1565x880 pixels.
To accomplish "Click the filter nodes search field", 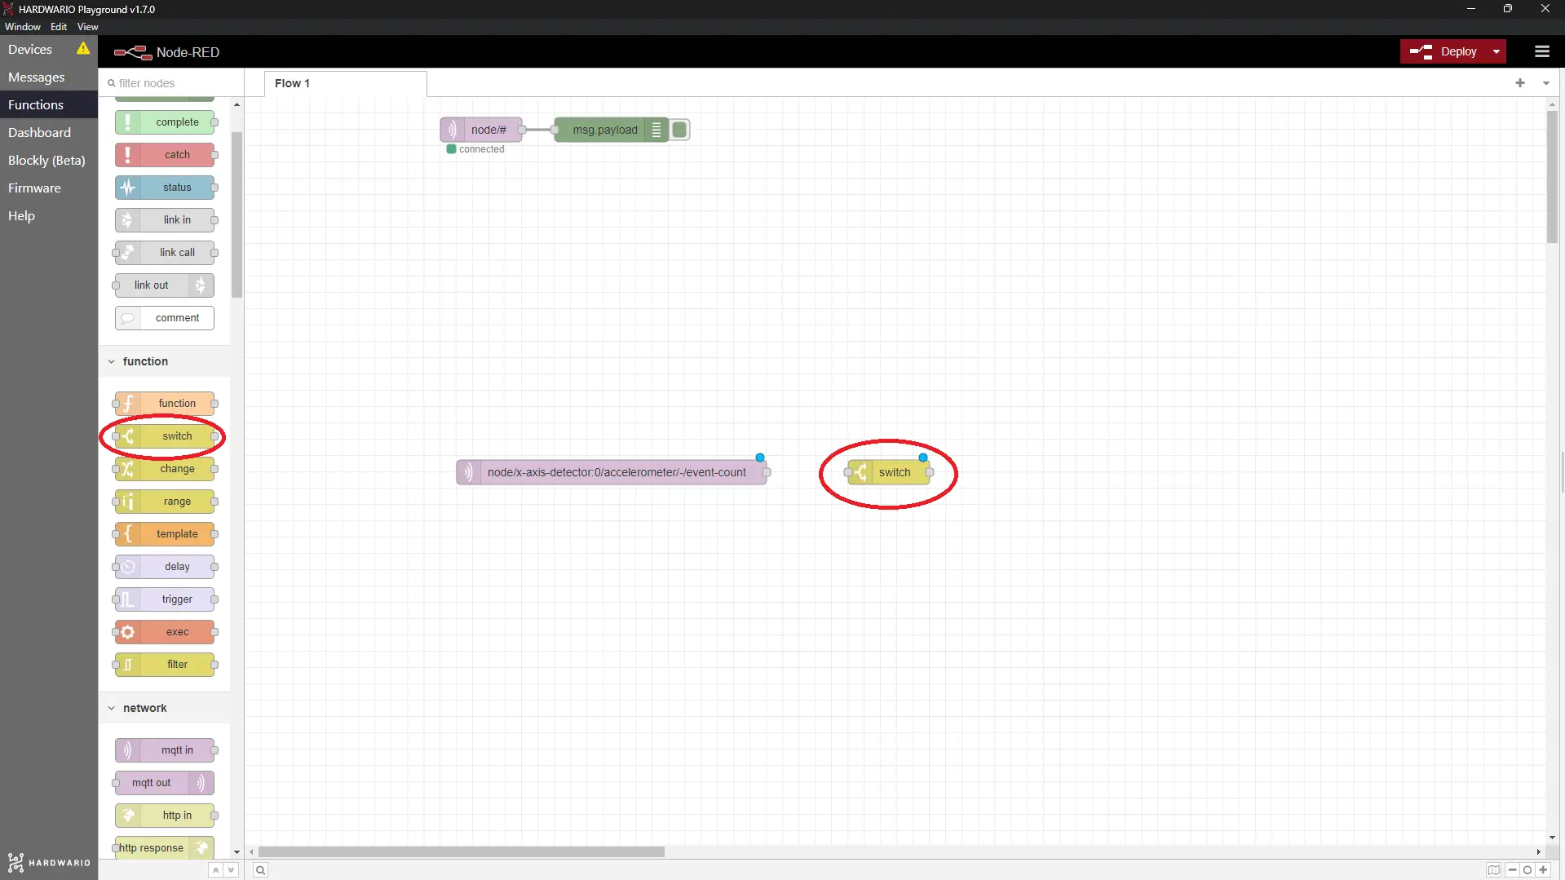I will (x=171, y=83).
